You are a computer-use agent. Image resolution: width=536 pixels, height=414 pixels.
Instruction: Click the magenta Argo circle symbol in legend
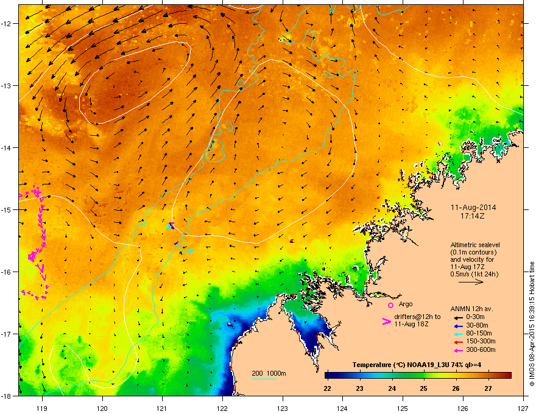tap(390, 305)
